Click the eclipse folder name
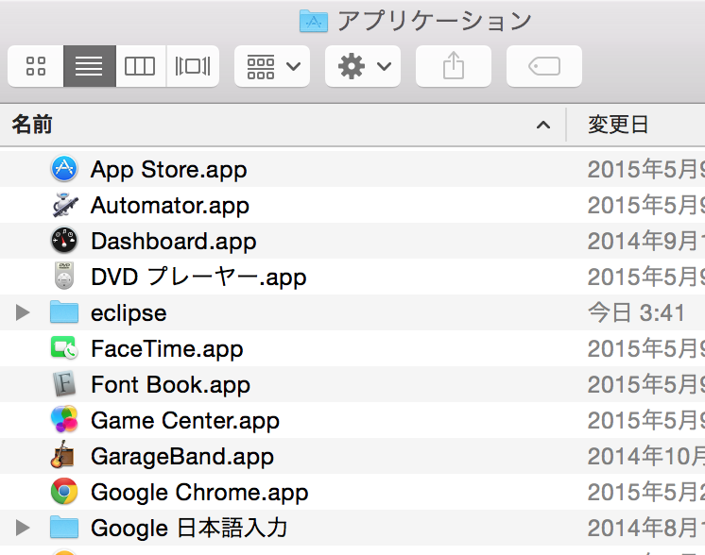The height and width of the screenshot is (555, 705). point(129,313)
